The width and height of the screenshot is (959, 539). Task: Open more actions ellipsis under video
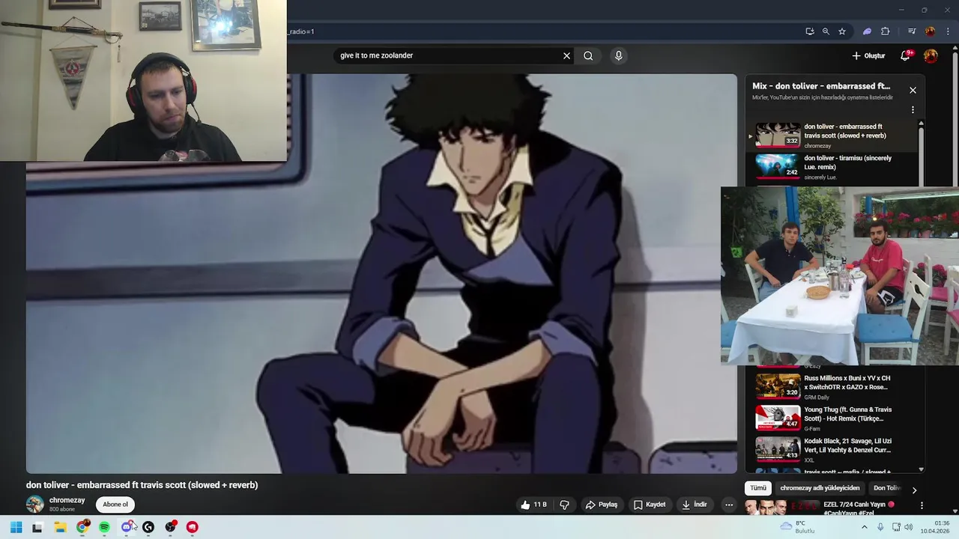(728, 505)
